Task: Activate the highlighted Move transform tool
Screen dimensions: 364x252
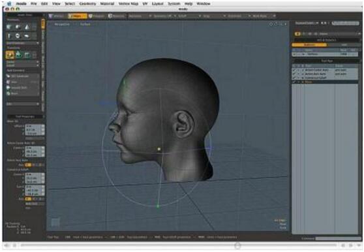Action: point(10,55)
